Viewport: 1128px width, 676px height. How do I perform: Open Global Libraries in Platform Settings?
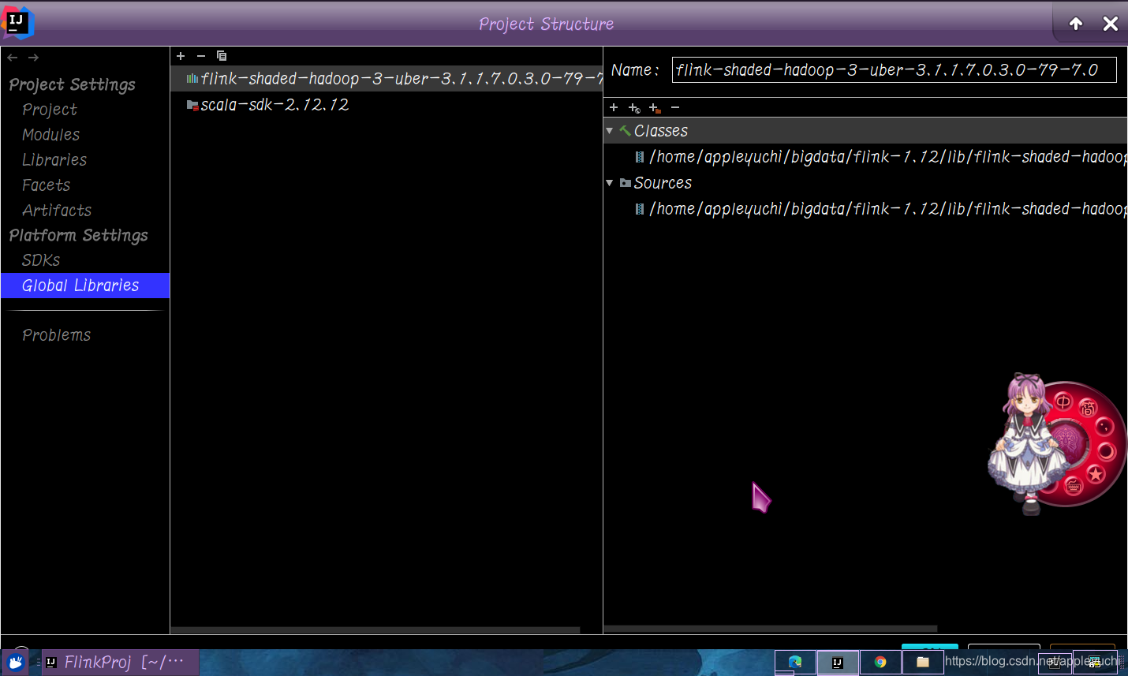coord(80,286)
